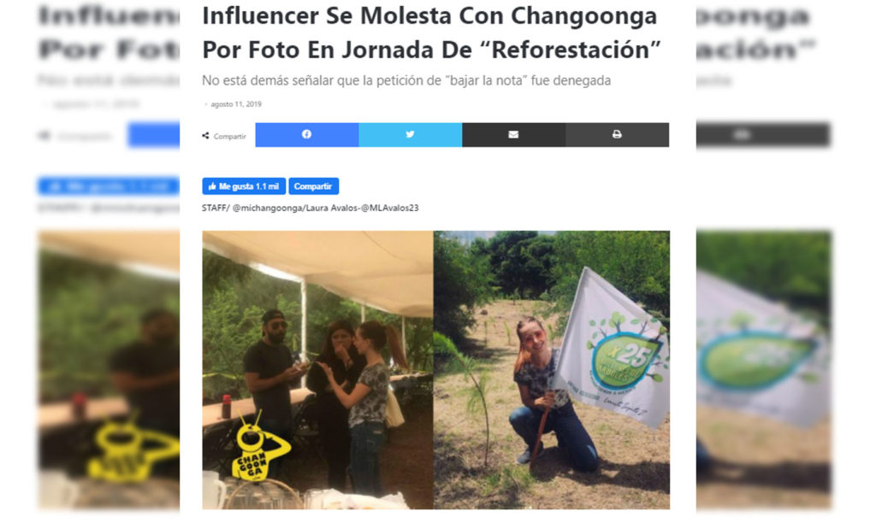Click blue Compartir button beside Me gusta
This screenshot has width=876, height=523.
(x=313, y=186)
